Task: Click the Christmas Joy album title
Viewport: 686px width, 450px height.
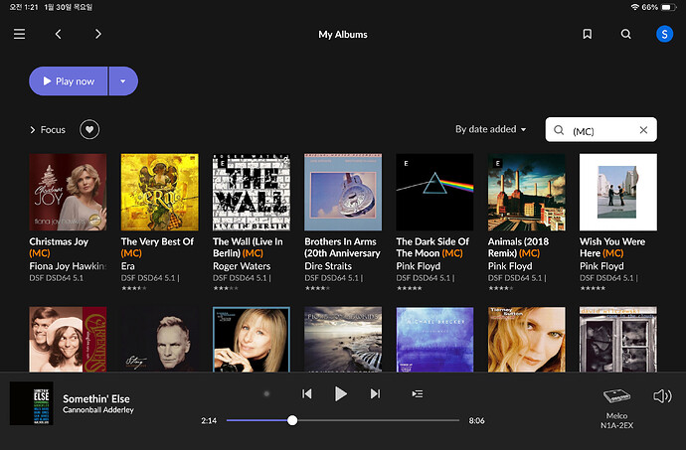Action: point(59,247)
